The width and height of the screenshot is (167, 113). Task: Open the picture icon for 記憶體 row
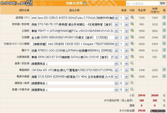164,37
